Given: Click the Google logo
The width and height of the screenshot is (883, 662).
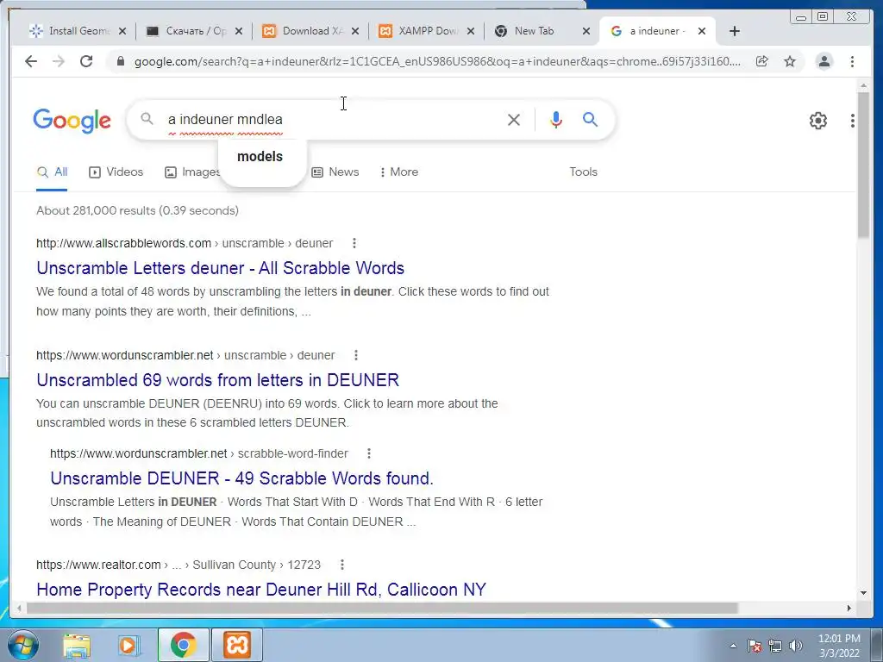Looking at the screenshot, I should (x=72, y=121).
